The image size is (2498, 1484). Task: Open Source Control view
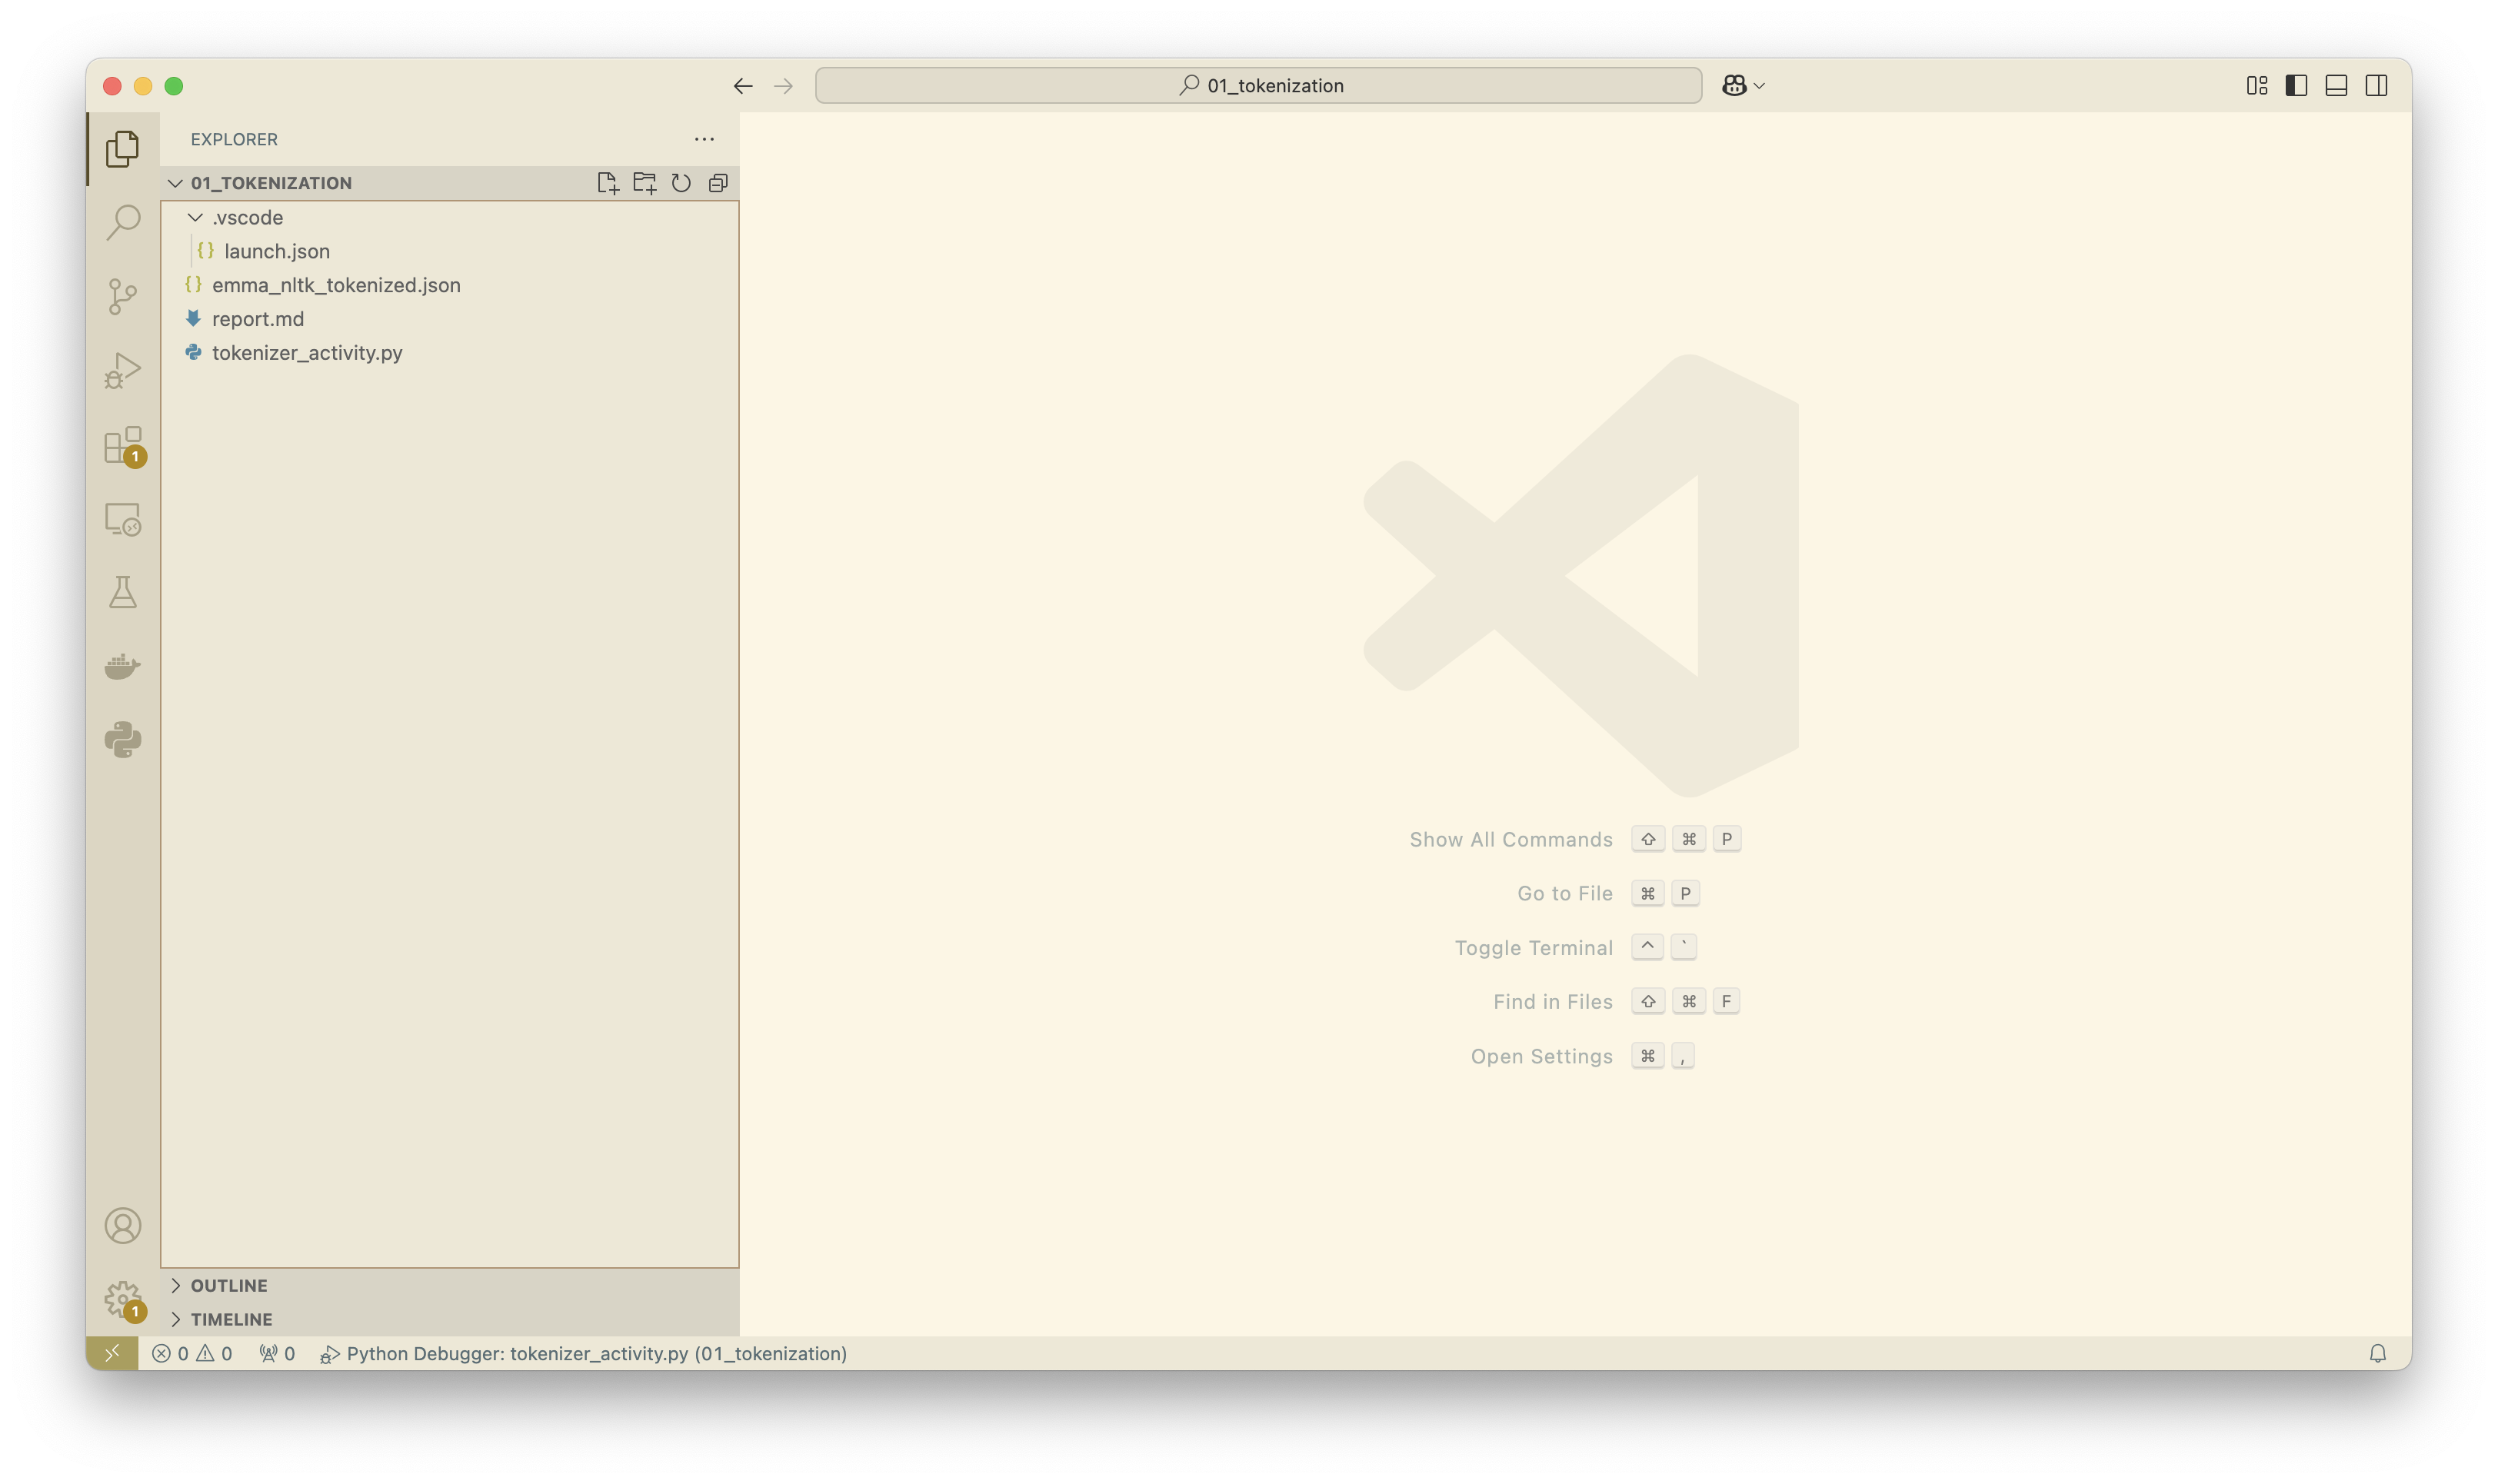(x=123, y=296)
